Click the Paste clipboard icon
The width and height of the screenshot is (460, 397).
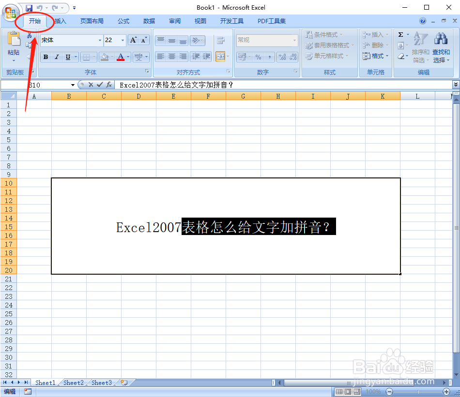tap(14, 39)
